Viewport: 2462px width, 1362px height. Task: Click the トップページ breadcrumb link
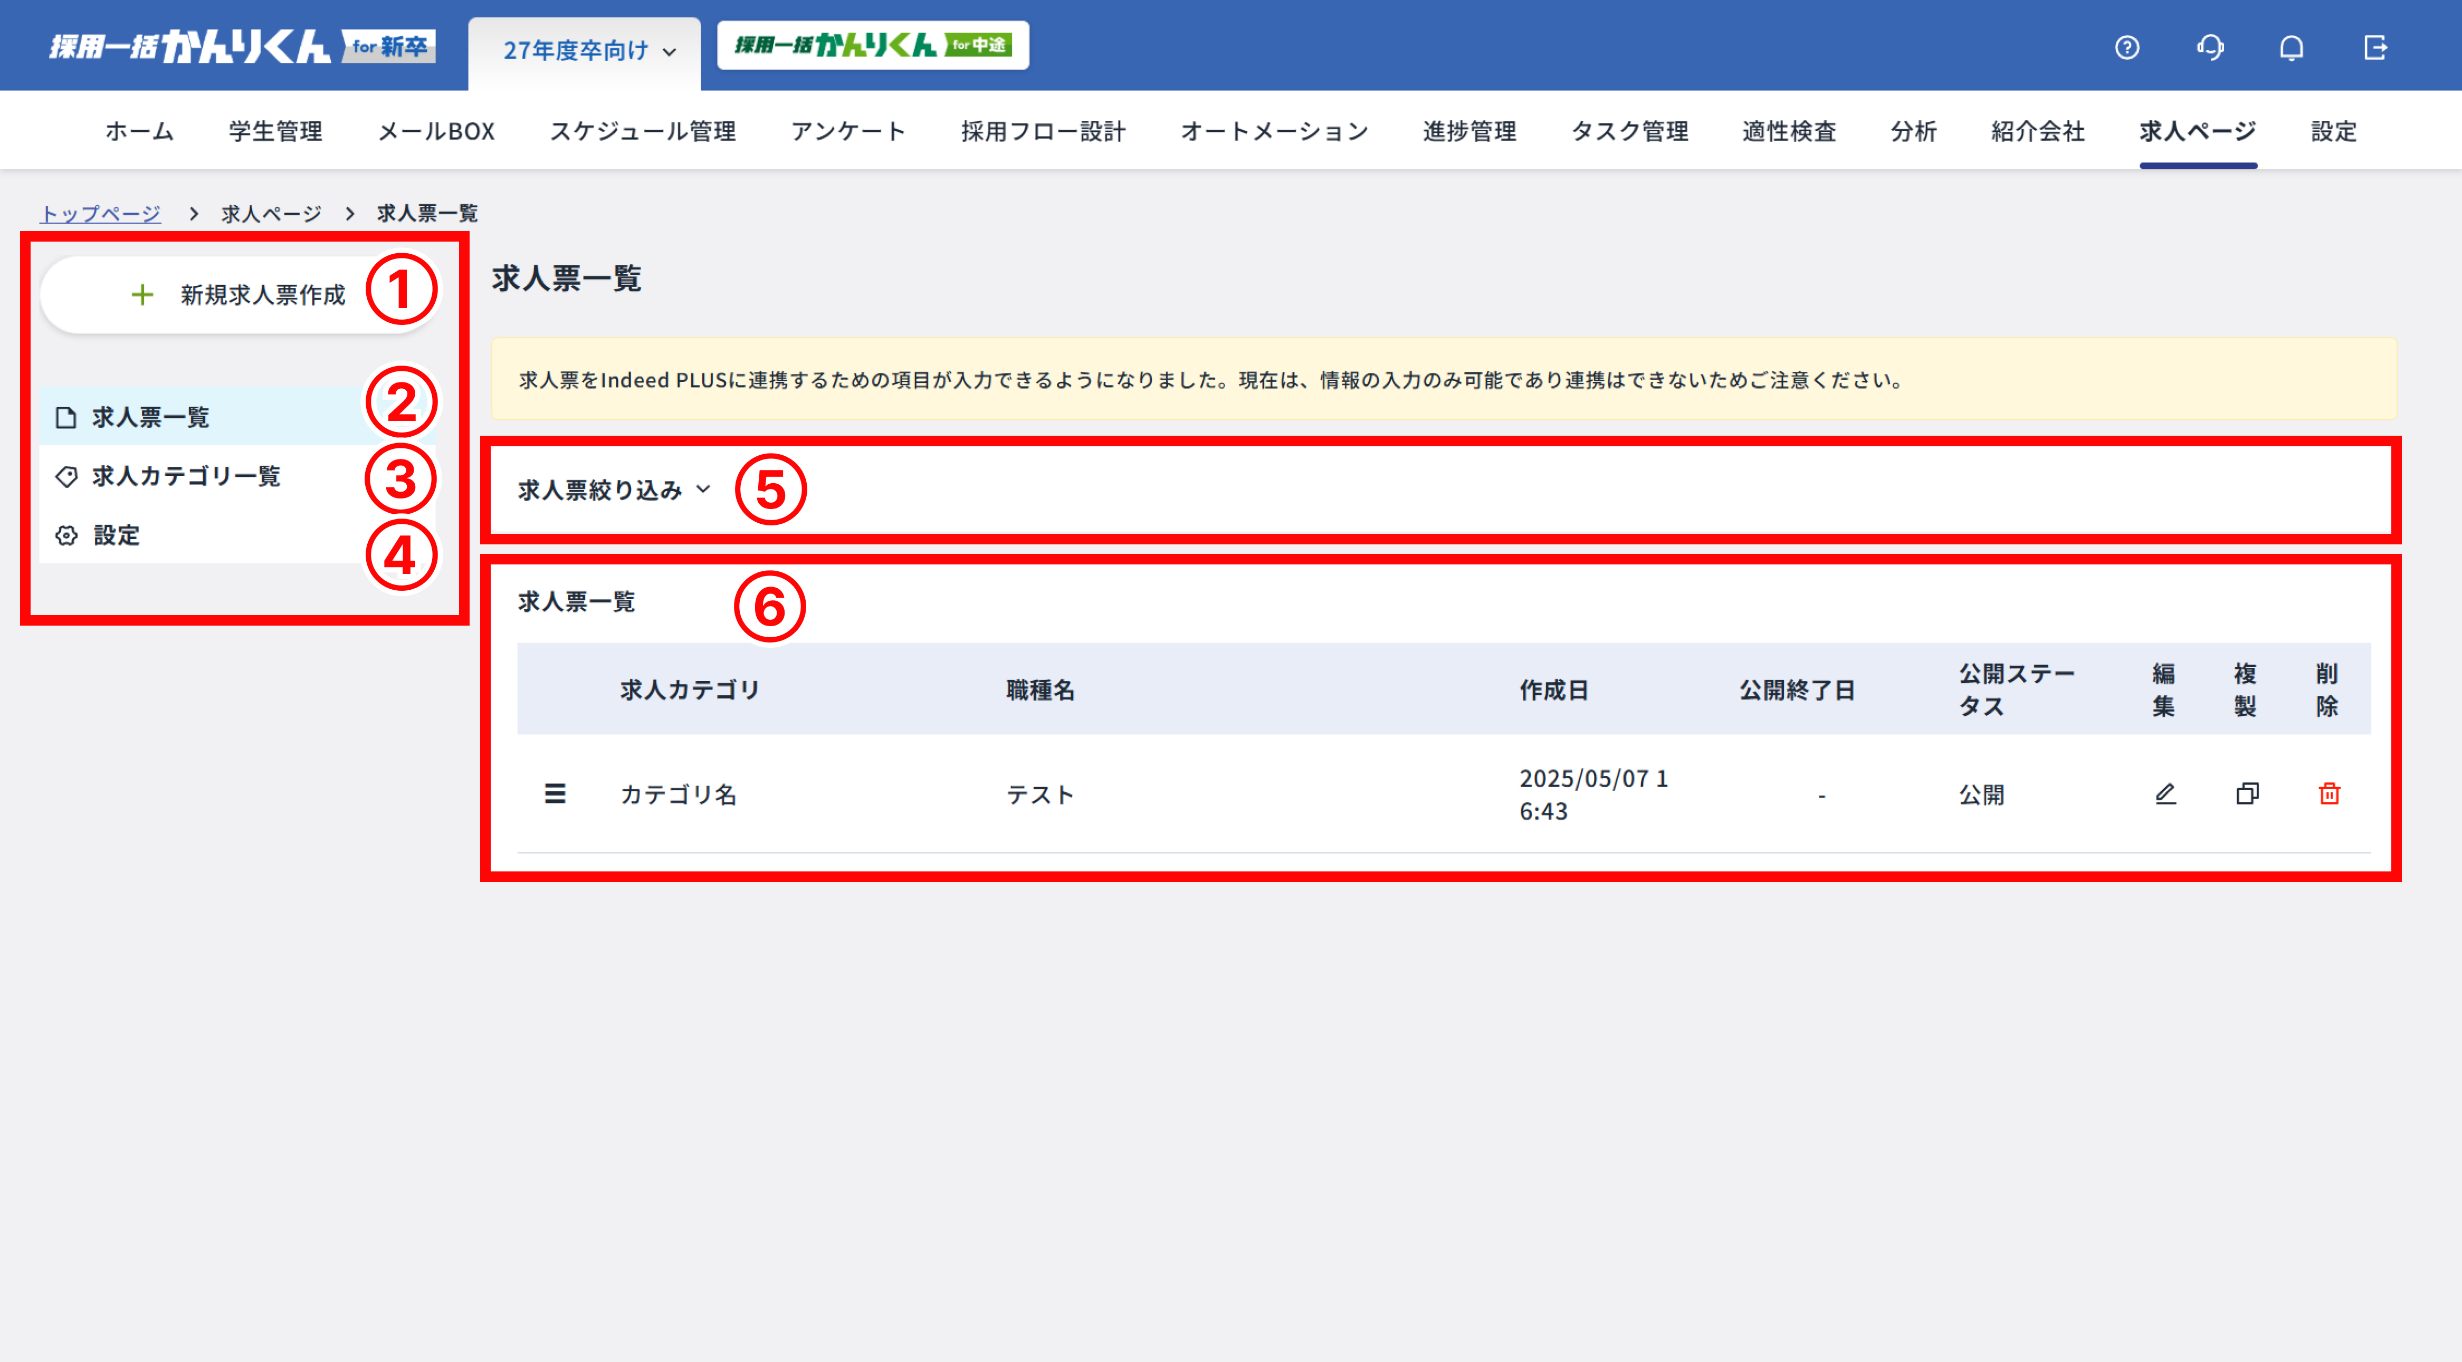[100, 213]
